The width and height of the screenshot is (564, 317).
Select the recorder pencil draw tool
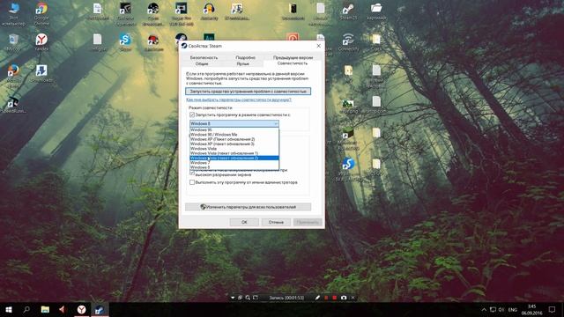pos(317,298)
